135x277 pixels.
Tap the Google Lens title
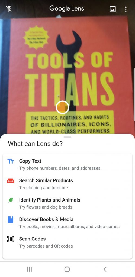click(x=66, y=8)
